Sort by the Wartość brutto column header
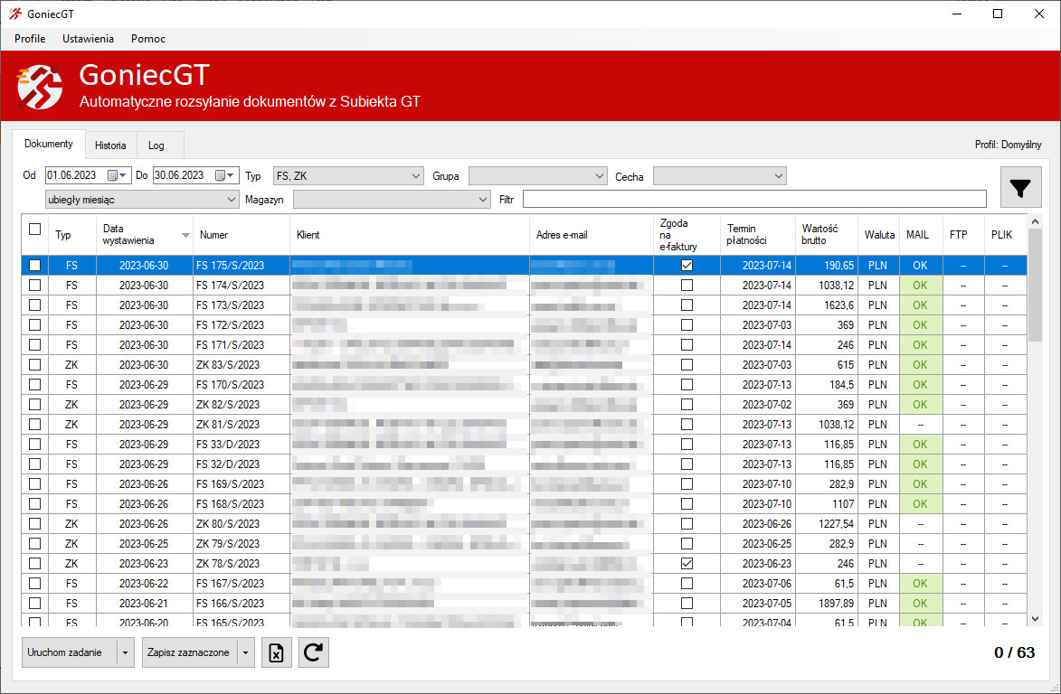The image size is (1061, 694). click(826, 235)
